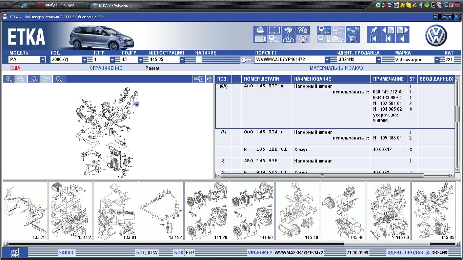Open the ГОД dropdown showing 2000 (Y)
This screenshot has width=463, height=260.
point(84,60)
